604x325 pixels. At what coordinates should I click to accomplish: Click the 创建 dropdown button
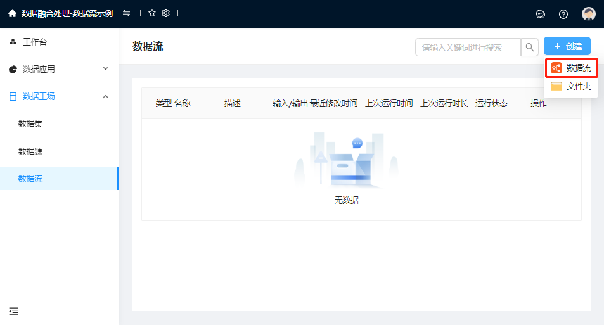(567, 46)
